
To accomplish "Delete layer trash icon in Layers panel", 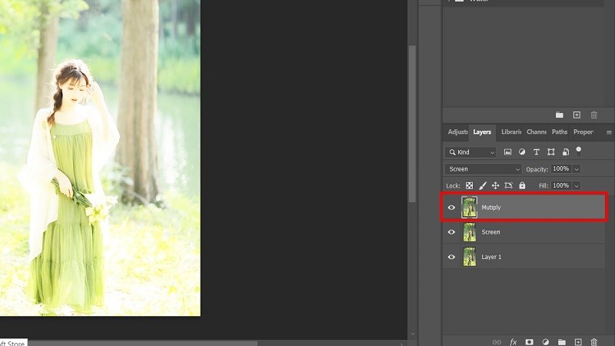I will tap(594, 342).
